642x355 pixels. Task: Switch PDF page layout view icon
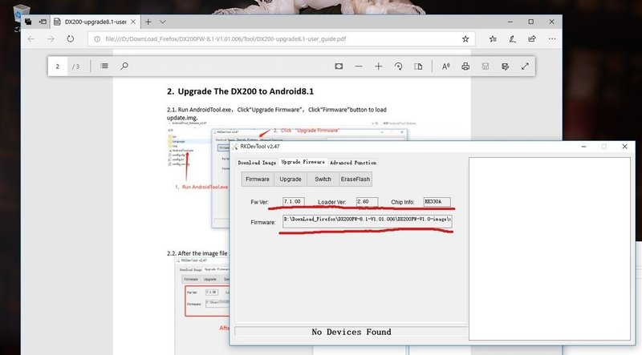pyautogui.click(x=418, y=67)
